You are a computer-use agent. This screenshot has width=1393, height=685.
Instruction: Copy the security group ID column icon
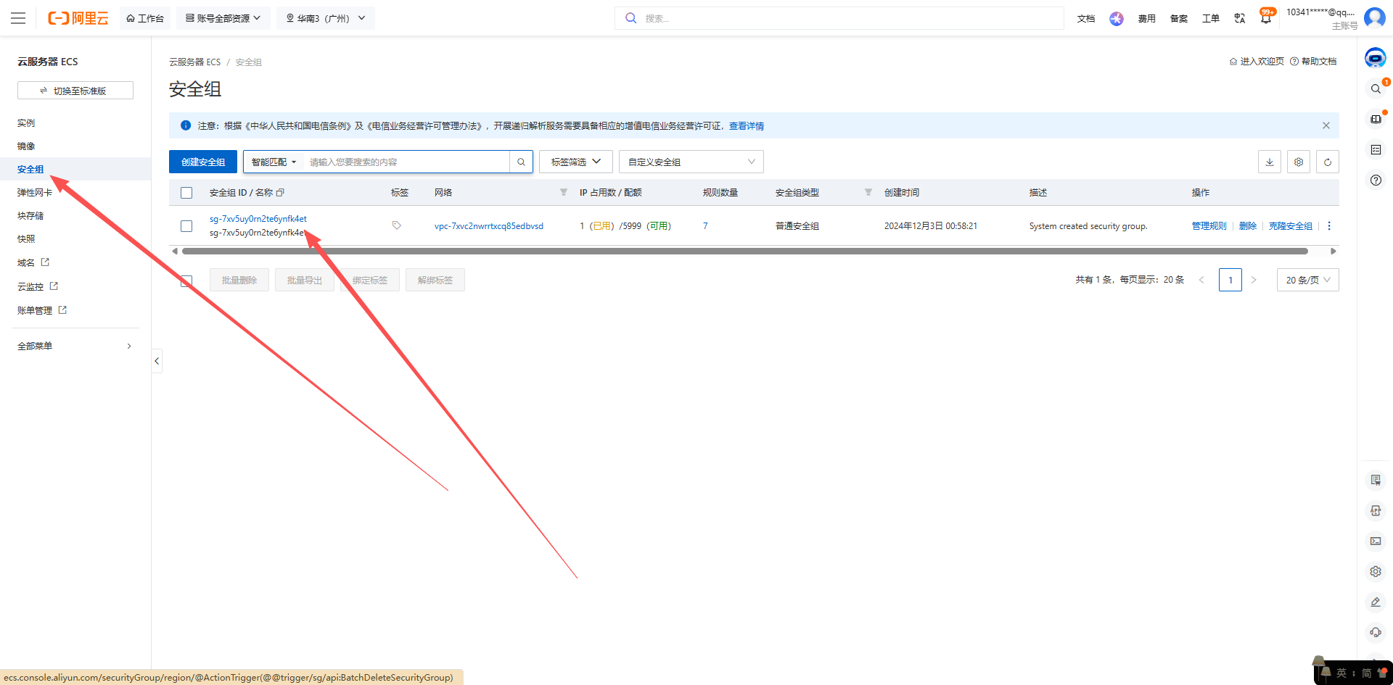point(280,192)
